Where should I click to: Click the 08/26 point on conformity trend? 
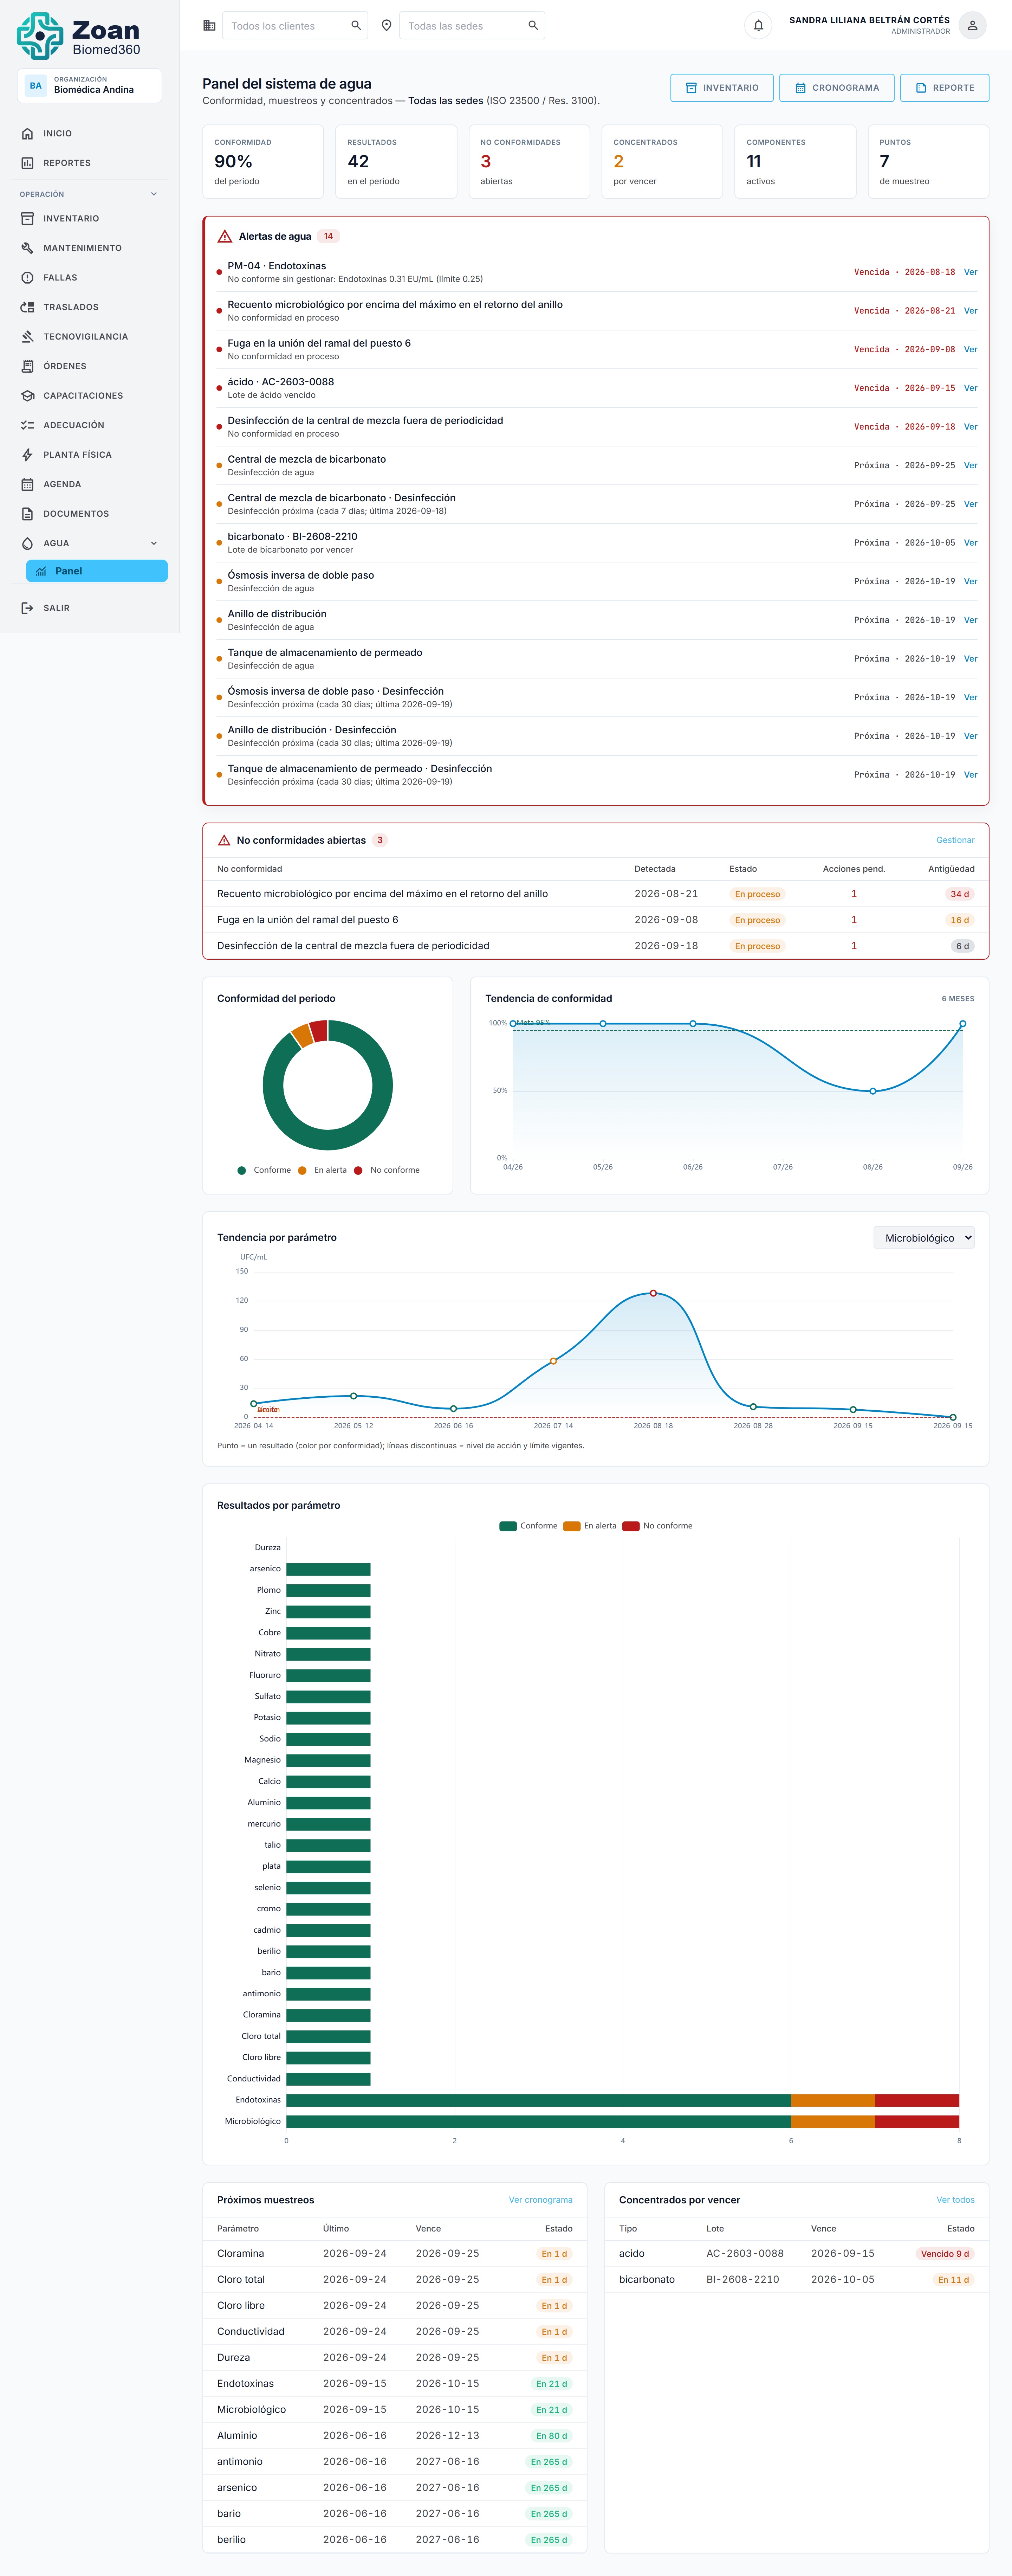point(873,1091)
